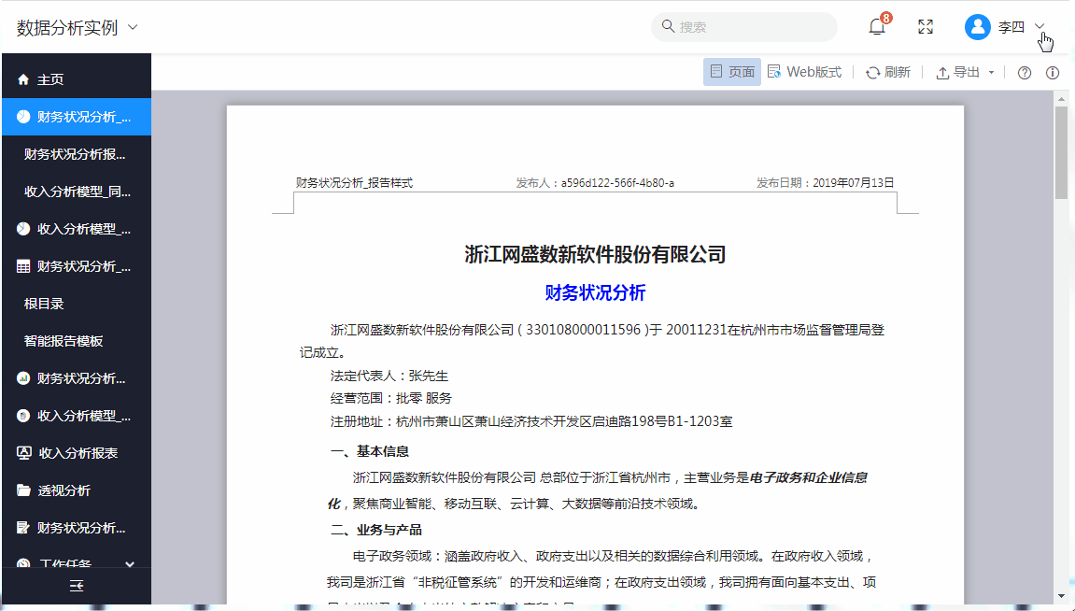Expand the 导出 export dropdown arrow
This screenshot has height=611, width=1075.
pos(991,73)
